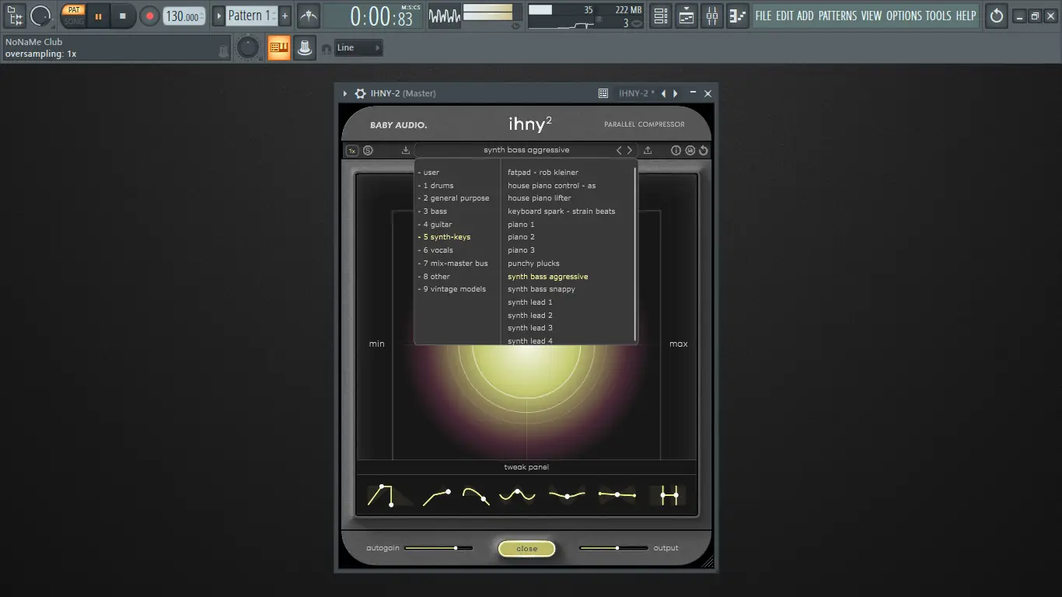This screenshot has width=1062, height=597.
Task: Choose the synth bass snappy preset
Action: (542, 289)
